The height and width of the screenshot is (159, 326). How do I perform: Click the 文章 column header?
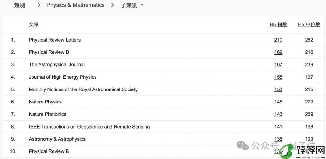tap(34, 25)
